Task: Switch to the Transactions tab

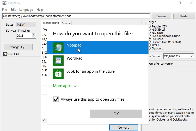Action: (51, 23)
